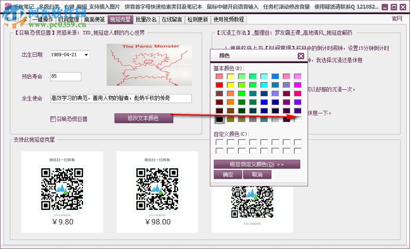Click 任务栏滚动修改音量 in the top bar
Viewport: 410px width, 249px height.
point(286,7)
